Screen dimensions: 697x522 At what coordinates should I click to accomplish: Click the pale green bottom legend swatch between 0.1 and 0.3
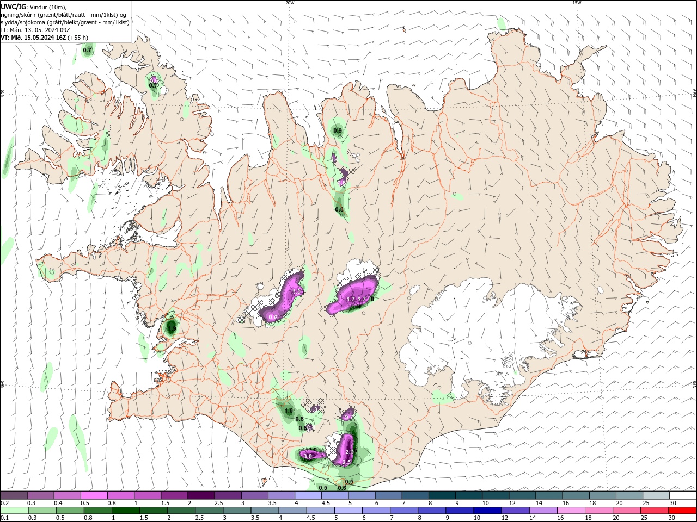[14, 511]
